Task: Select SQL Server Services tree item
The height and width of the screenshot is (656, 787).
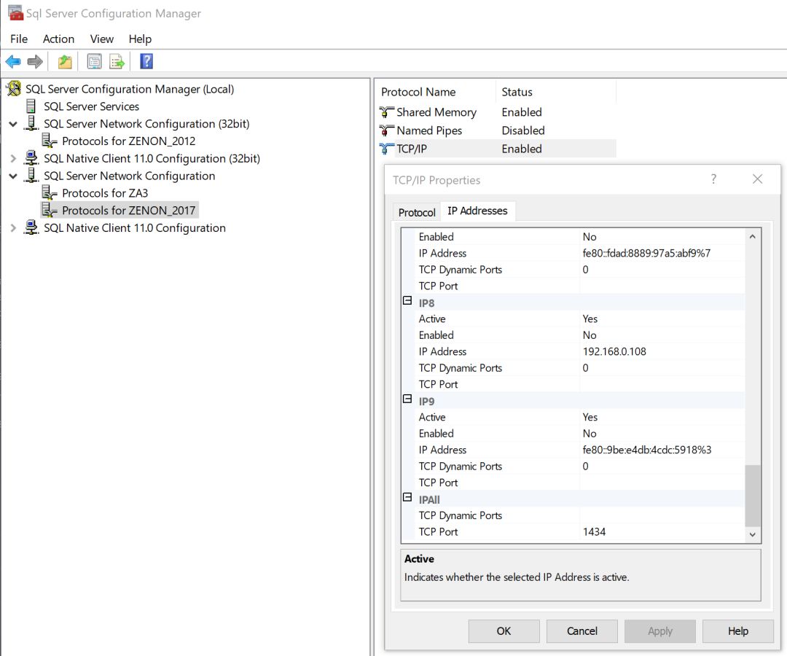Action: coord(91,106)
